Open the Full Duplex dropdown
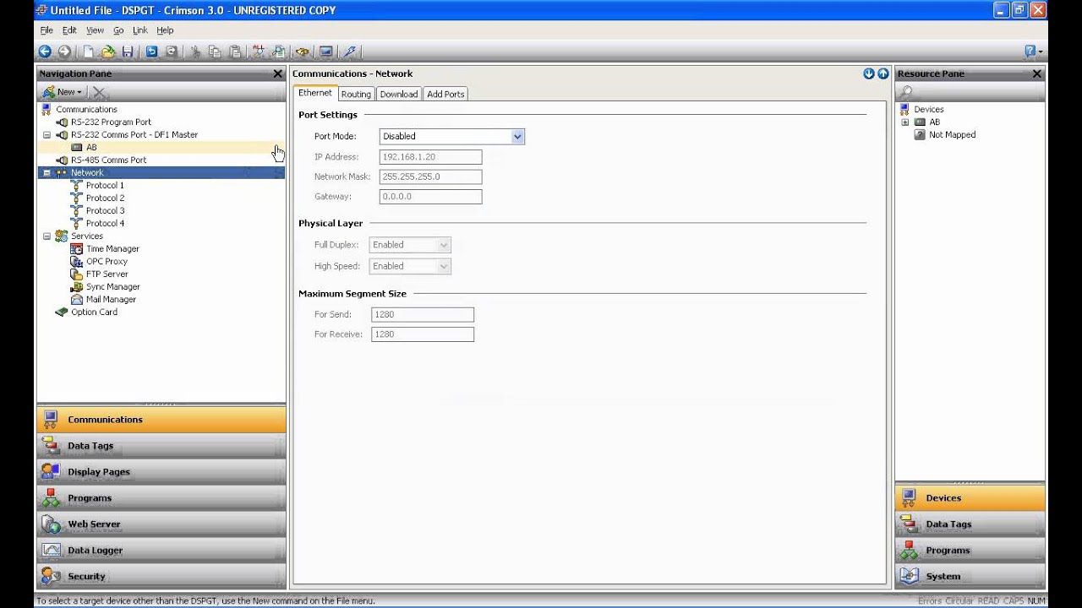1082x608 pixels. coord(444,245)
